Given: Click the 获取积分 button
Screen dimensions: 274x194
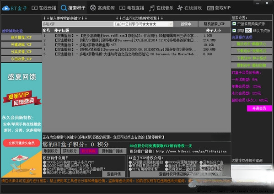Looking at the screenshot, I should coord(70,151).
